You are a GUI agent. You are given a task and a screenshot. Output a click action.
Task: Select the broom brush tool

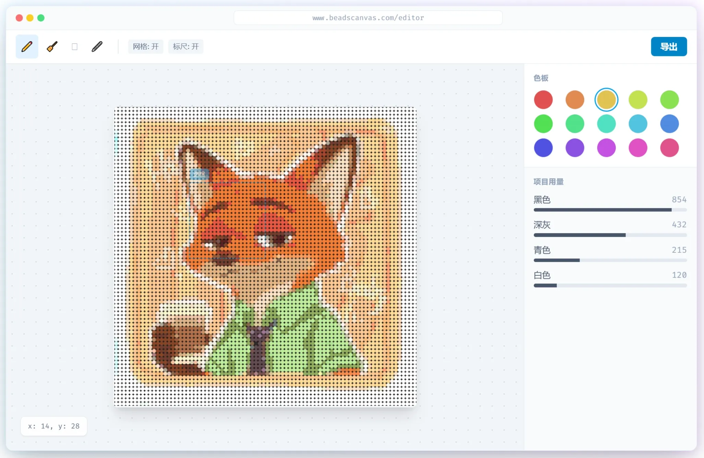point(52,47)
